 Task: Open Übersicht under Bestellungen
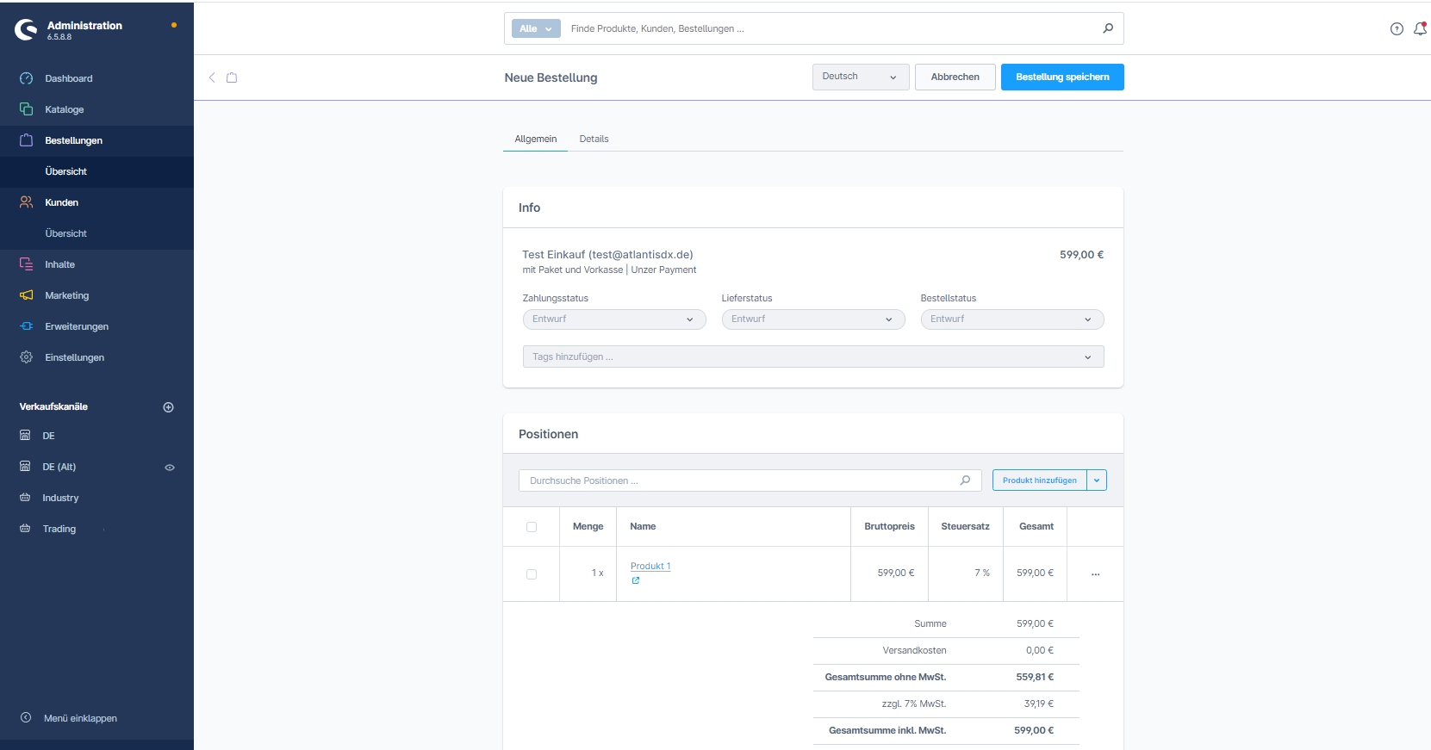66,171
